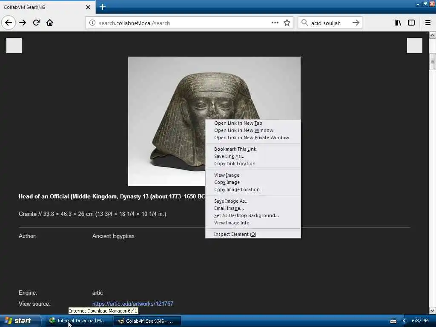Viewport: 436px width, 327px height.
Task: Submit the 'acid souljah' search arrow
Action: pyautogui.click(x=356, y=23)
